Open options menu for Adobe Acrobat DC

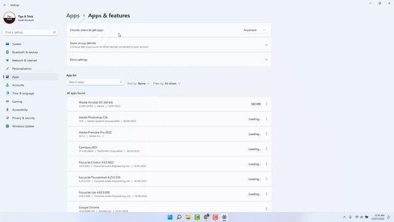[267, 104]
